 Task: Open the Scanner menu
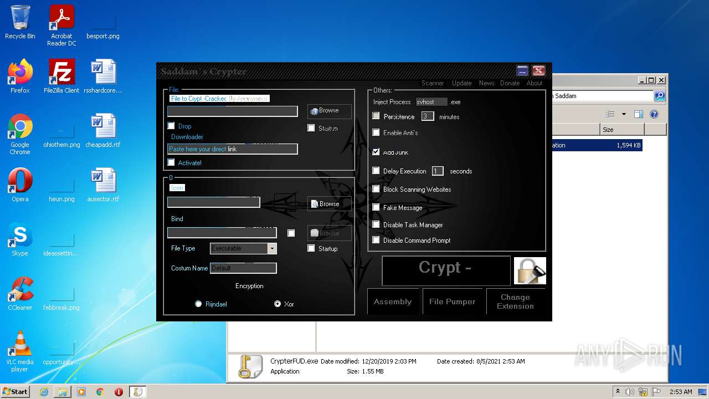[433, 83]
